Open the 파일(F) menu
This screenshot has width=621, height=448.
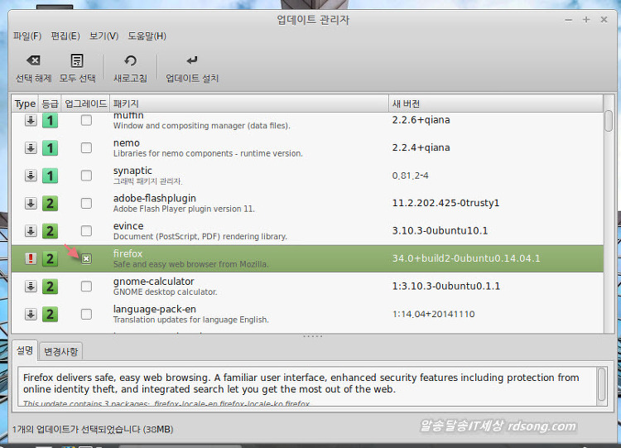(26, 36)
